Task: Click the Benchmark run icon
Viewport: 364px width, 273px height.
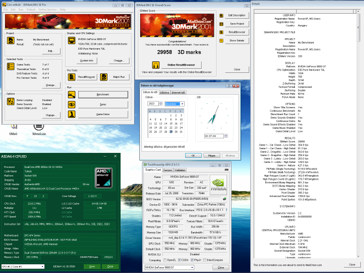Action: pos(71,95)
